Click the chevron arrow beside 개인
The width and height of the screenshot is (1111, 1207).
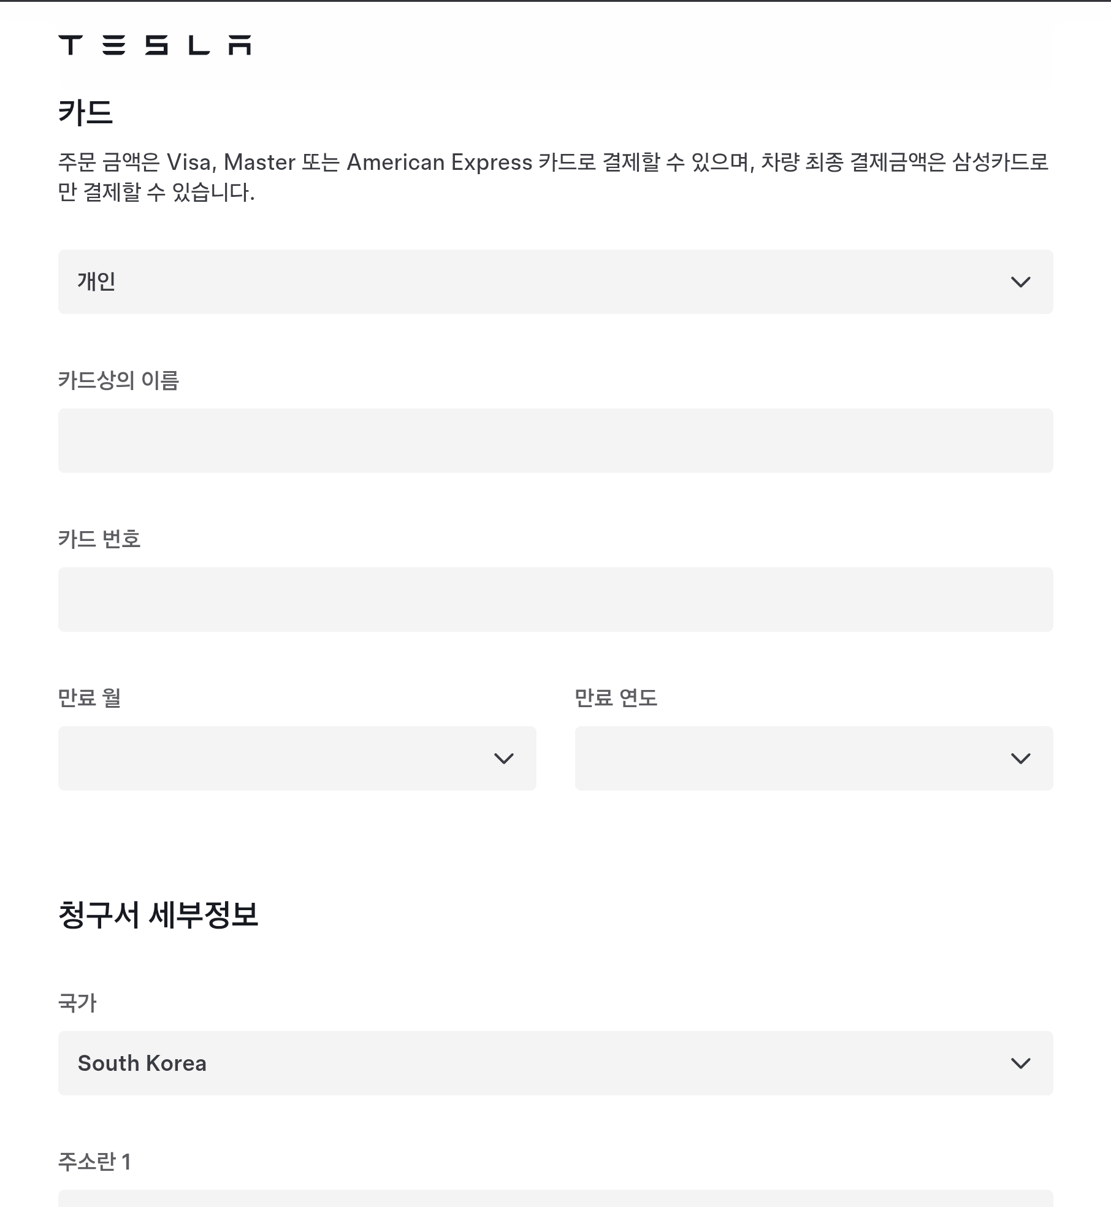click(1020, 282)
